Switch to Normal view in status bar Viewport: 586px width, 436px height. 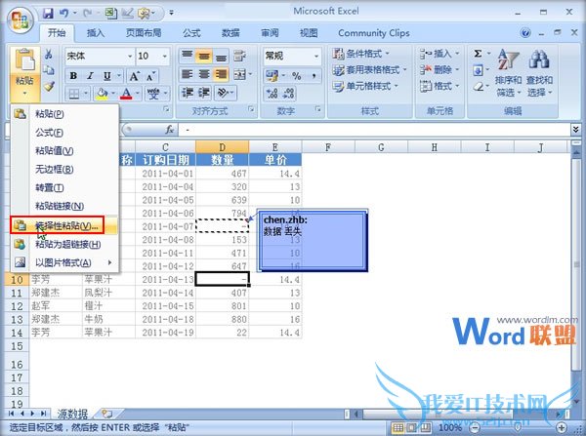click(x=398, y=427)
